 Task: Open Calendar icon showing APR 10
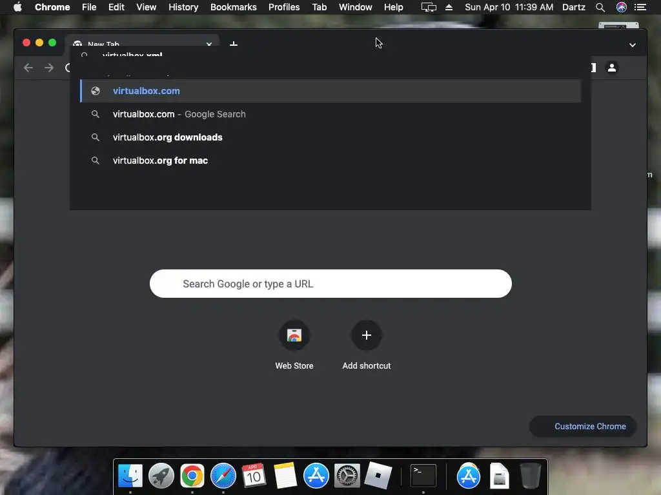(254, 476)
